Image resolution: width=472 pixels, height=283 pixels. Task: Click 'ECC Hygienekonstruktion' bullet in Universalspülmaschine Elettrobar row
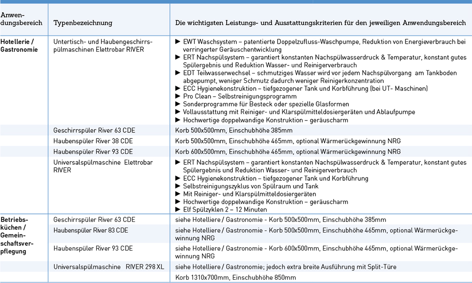(x=276, y=178)
